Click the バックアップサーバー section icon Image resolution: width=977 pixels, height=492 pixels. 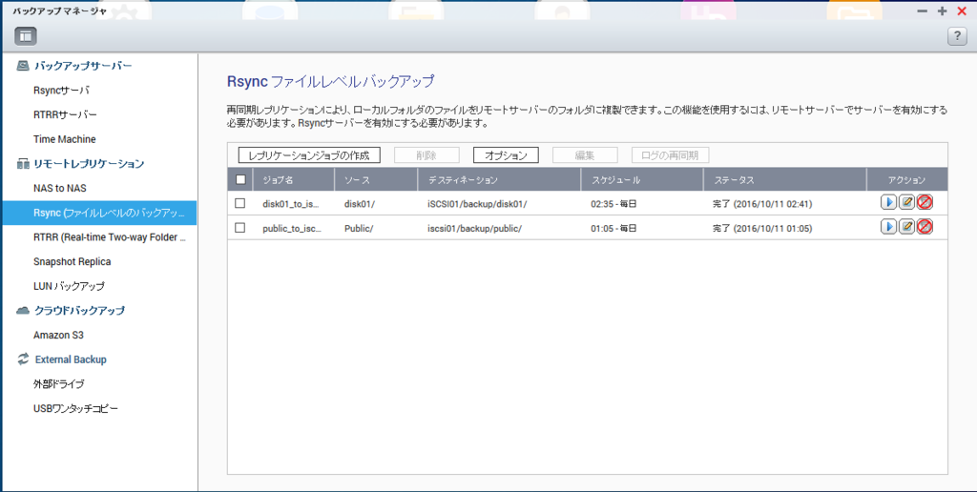tap(23, 66)
